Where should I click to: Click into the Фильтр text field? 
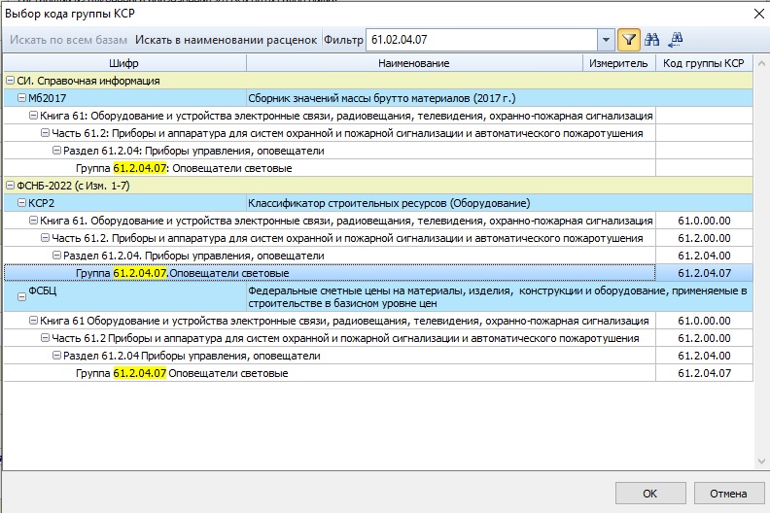[x=481, y=40]
